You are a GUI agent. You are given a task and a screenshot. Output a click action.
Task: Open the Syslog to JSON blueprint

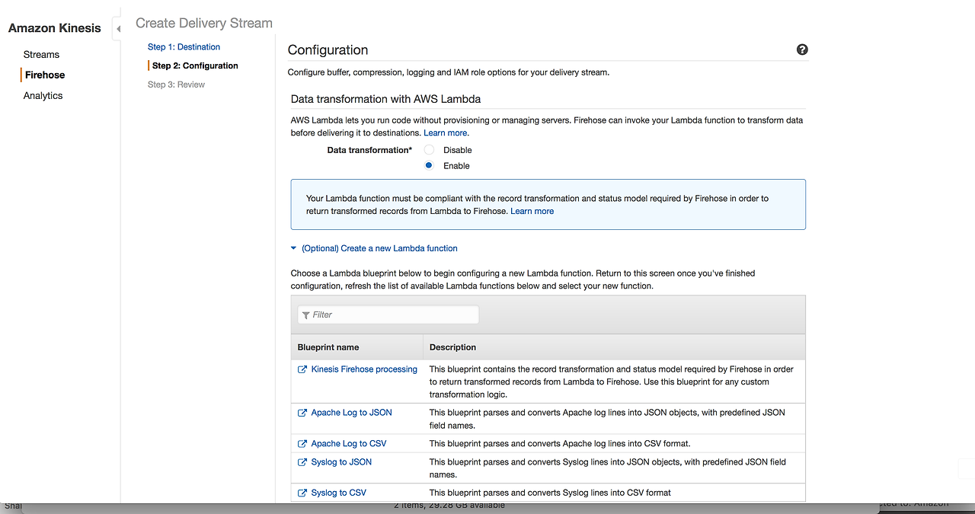coord(341,462)
